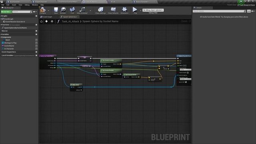Add a new macro with Macros plus icon
The image size is (256, 144).
coord(36,31)
